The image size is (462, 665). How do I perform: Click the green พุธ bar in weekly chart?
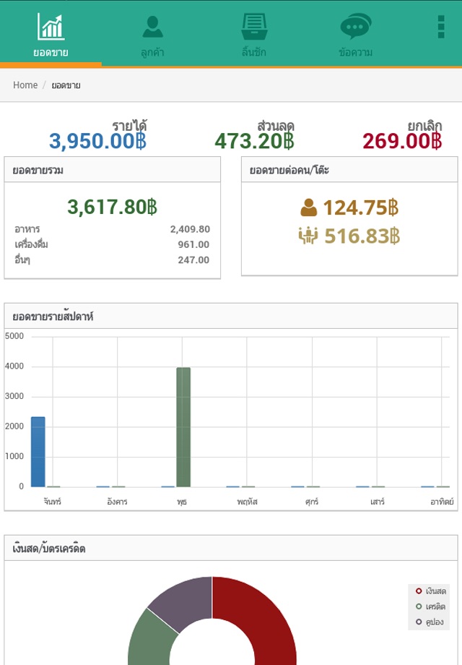click(183, 427)
